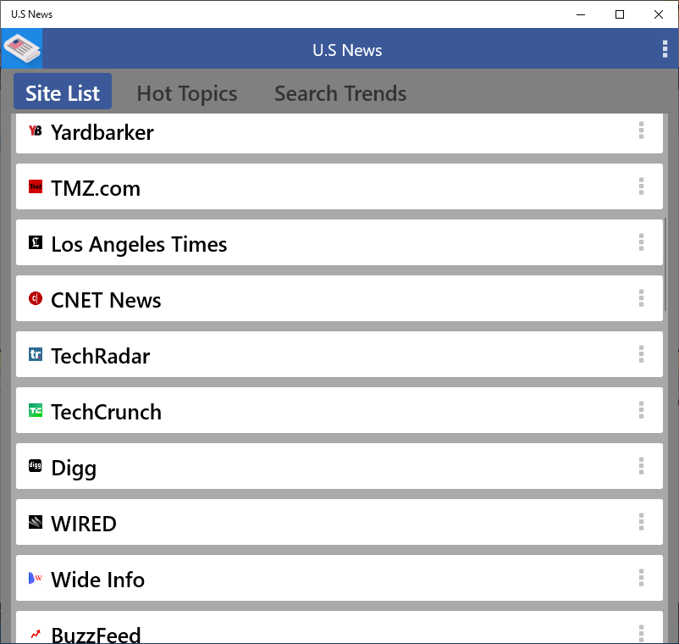
Task: Click the Wide Info favicon
Action: click(x=36, y=578)
